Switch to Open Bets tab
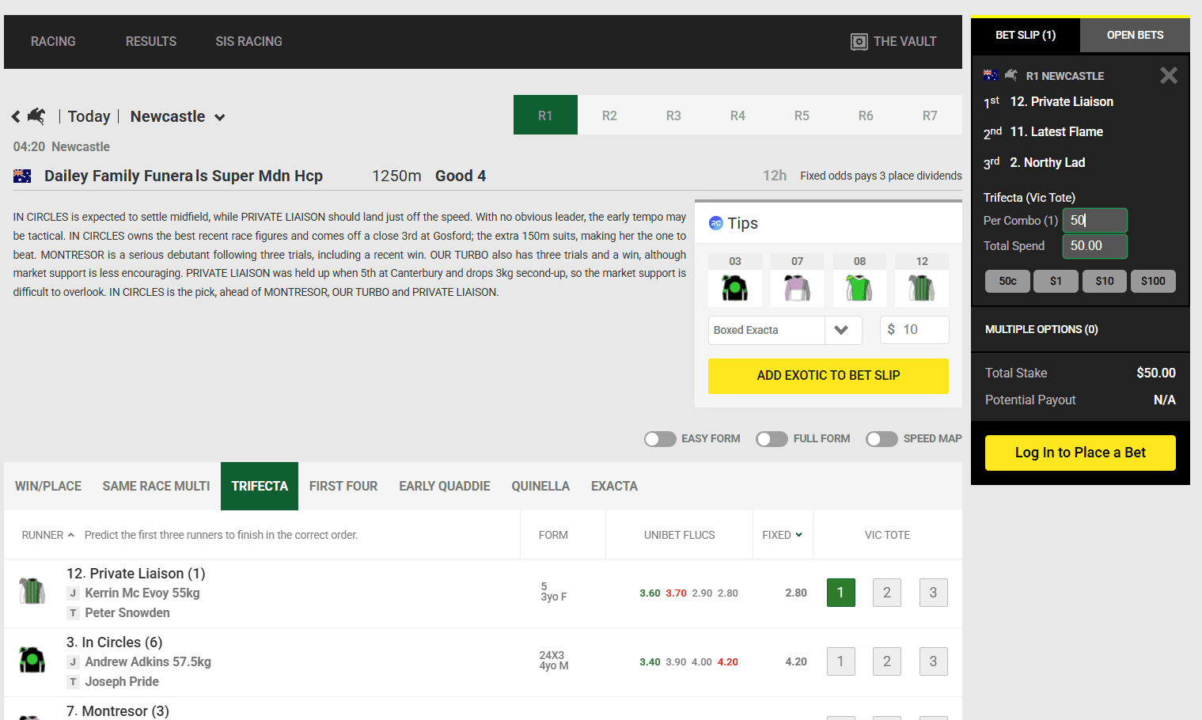Viewport: 1202px width, 720px height. 1135,36
